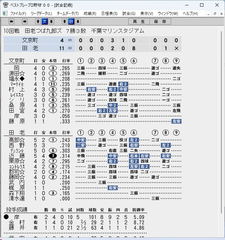Click the 再生 replay button
This screenshot has height=240, width=225.
point(139,22)
